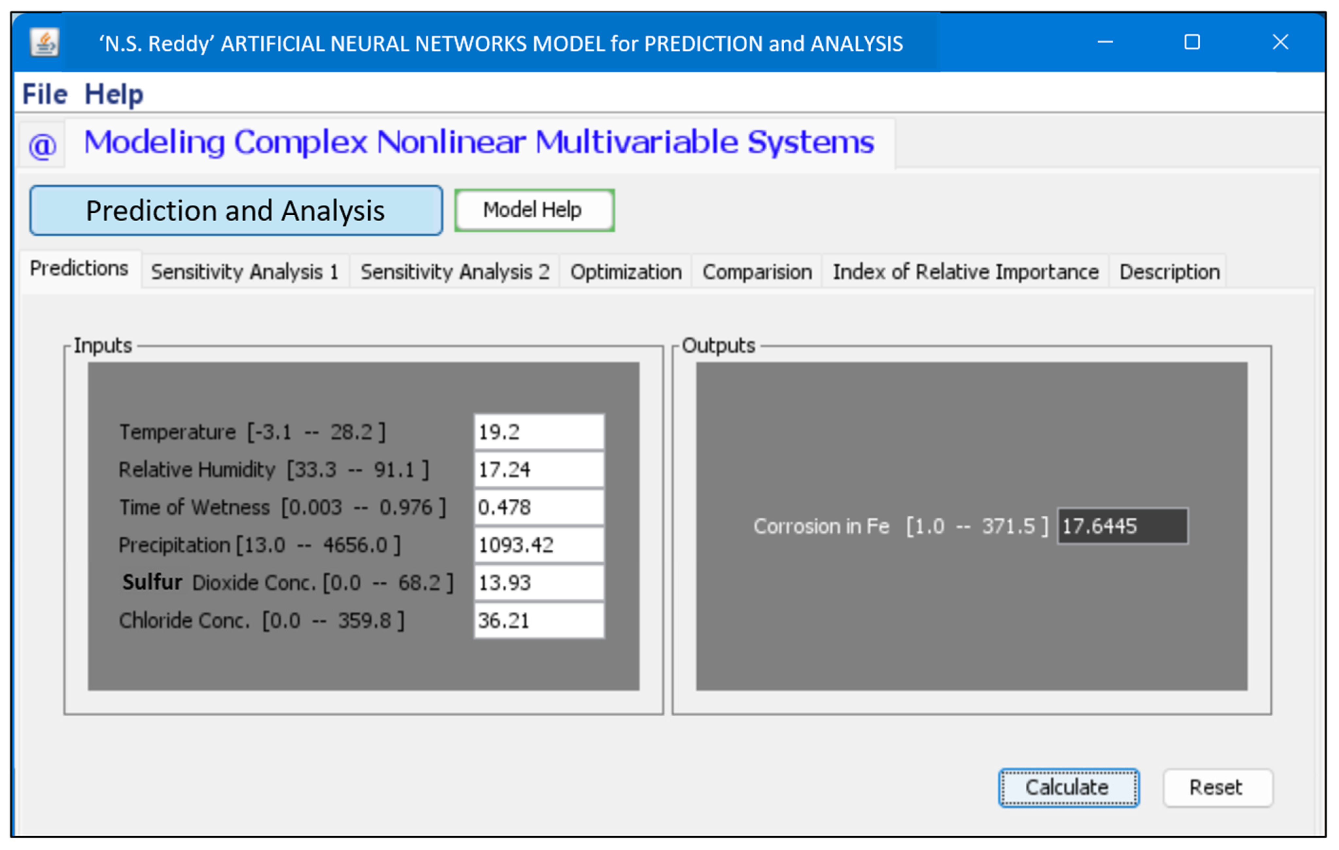Open the Optimization tab

626,272
